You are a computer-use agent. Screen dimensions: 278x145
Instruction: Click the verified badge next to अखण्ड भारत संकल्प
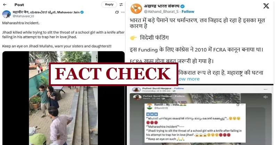(182, 7)
